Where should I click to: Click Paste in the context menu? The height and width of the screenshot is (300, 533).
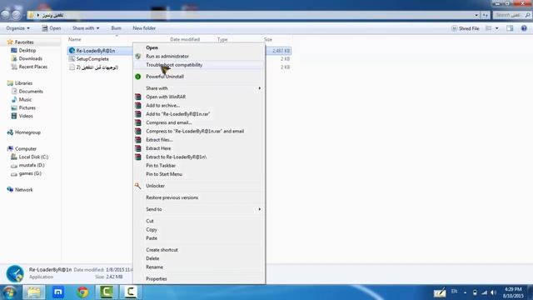[x=152, y=238]
